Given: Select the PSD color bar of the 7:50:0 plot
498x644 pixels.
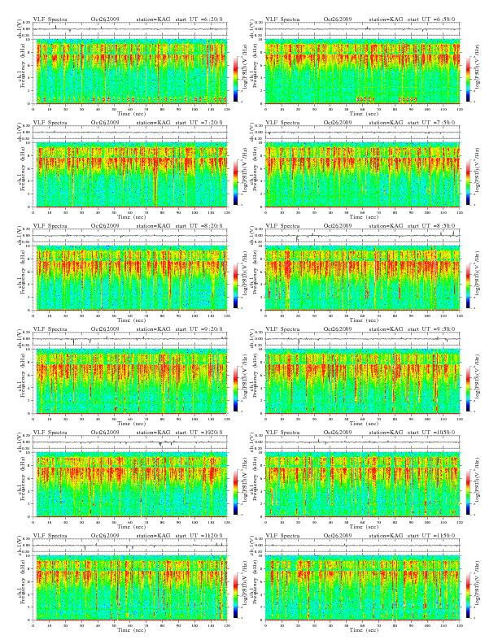Looking at the screenshot, I should 468,182.
